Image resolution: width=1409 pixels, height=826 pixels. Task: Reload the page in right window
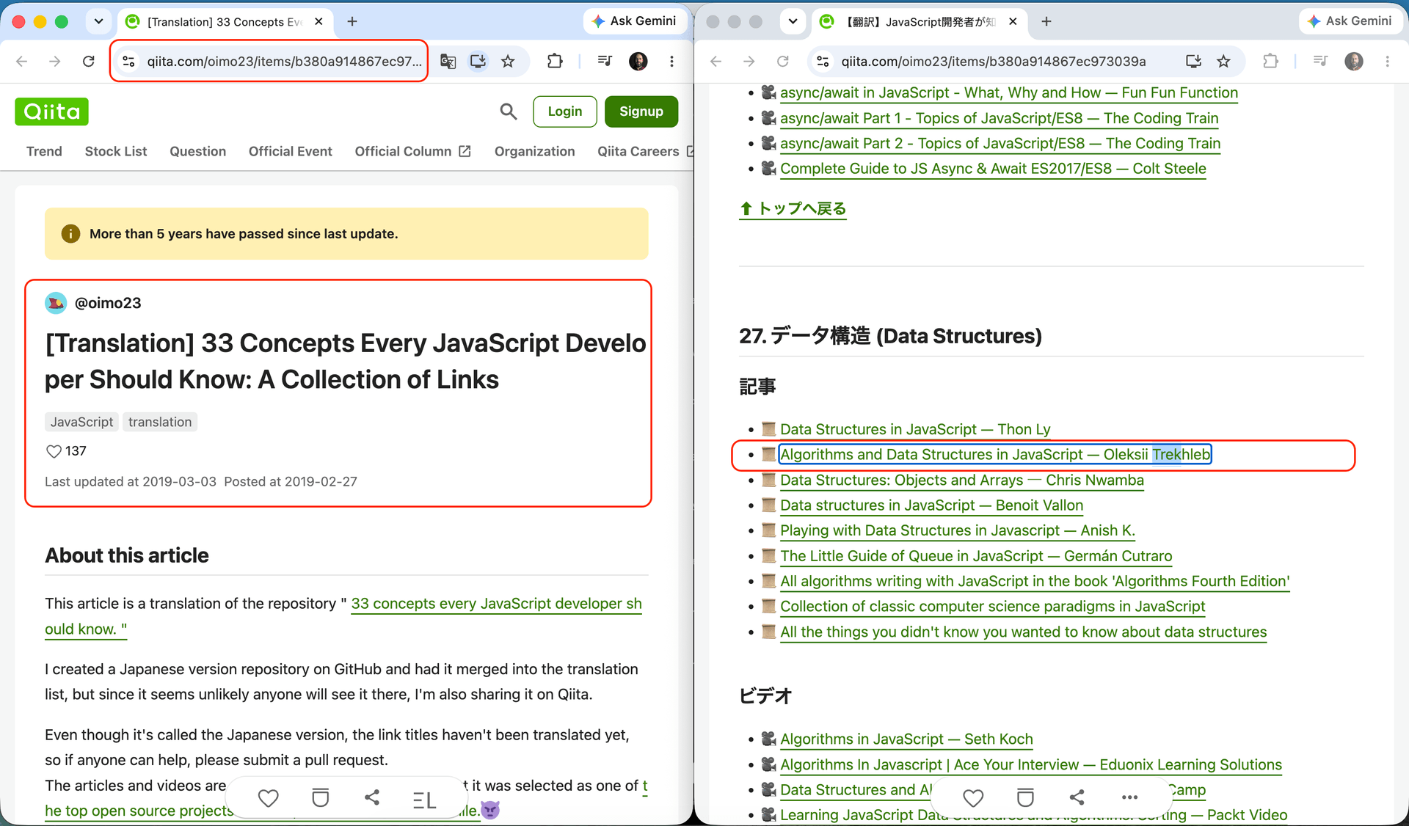(x=783, y=62)
